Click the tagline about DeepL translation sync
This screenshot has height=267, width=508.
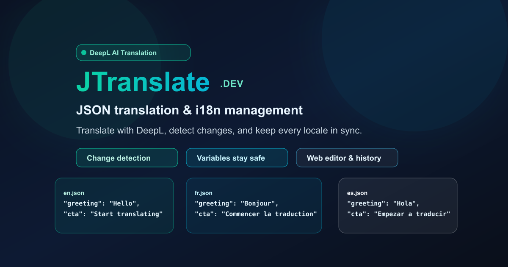coord(219,130)
